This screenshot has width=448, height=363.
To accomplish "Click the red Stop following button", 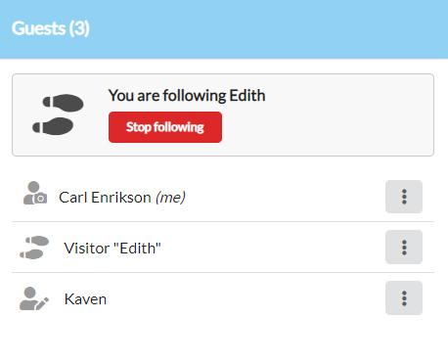I will coord(165,127).
